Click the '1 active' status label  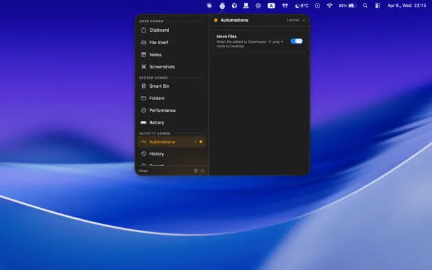point(293,20)
